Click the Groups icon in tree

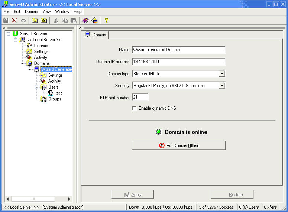pos(43,99)
